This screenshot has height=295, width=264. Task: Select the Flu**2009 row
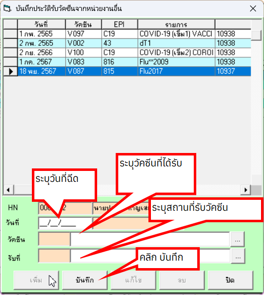[x=127, y=62]
